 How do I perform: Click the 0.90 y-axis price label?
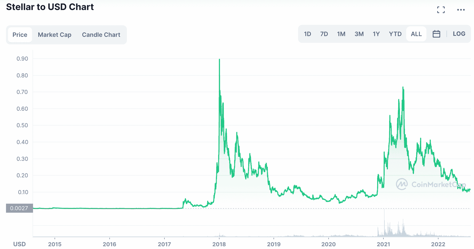coord(22,59)
